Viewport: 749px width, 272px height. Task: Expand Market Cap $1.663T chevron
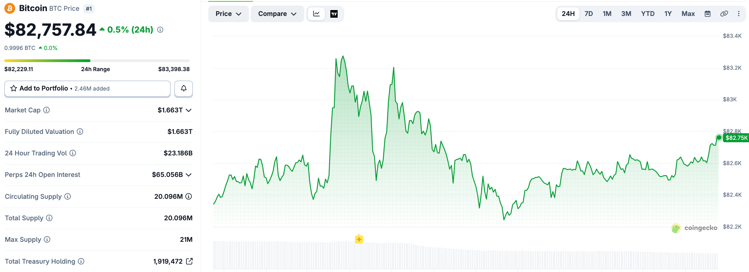click(189, 110)
